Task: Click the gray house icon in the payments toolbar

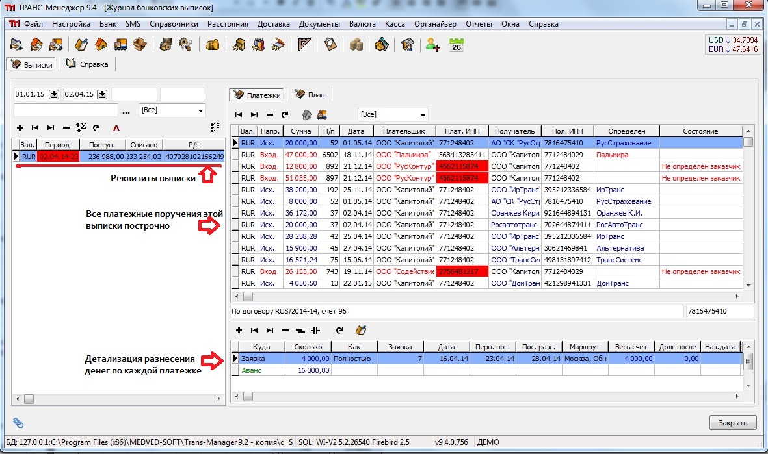Action: click(x=307, y=114)
